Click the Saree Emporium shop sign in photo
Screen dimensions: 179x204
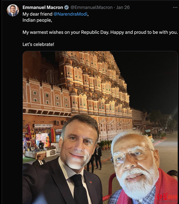pyautogui.click(x=43, y=126)
